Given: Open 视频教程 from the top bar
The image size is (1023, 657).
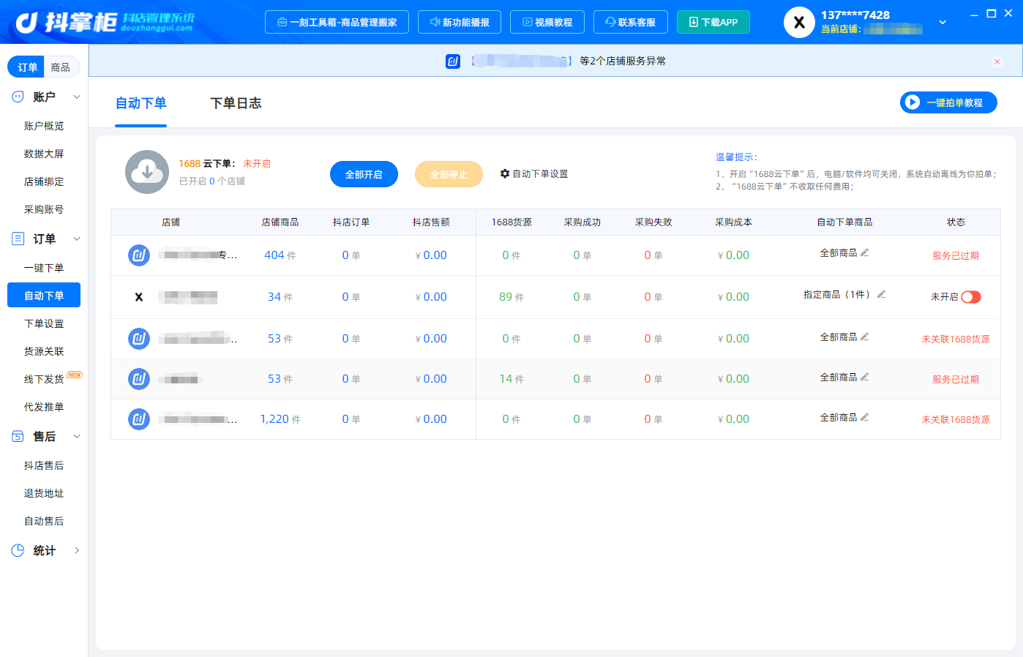Looking at the screenshot, I should coord(547,22).
